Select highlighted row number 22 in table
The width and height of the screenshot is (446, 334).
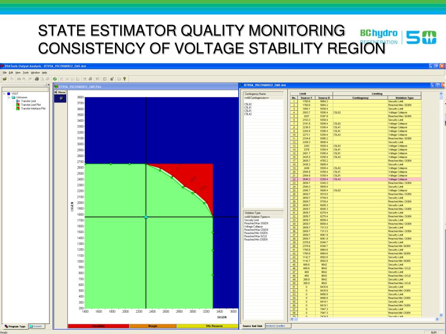[355, 179]
